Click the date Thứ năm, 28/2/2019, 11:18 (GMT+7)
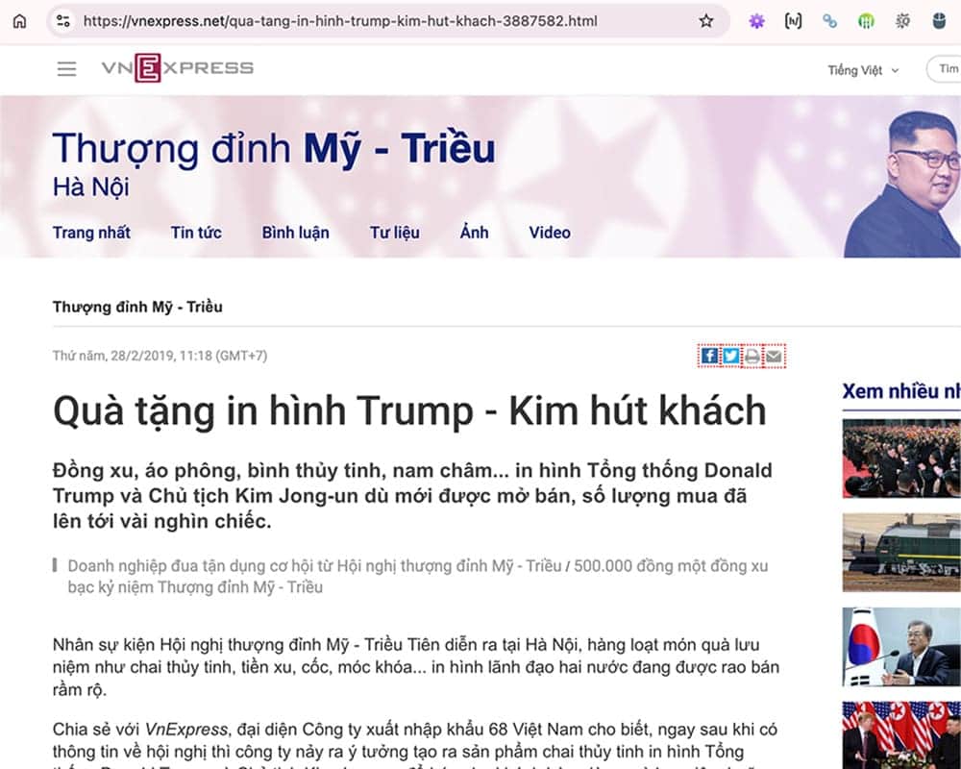This screenshot has width=961, height=769. (x=160, y=356)
